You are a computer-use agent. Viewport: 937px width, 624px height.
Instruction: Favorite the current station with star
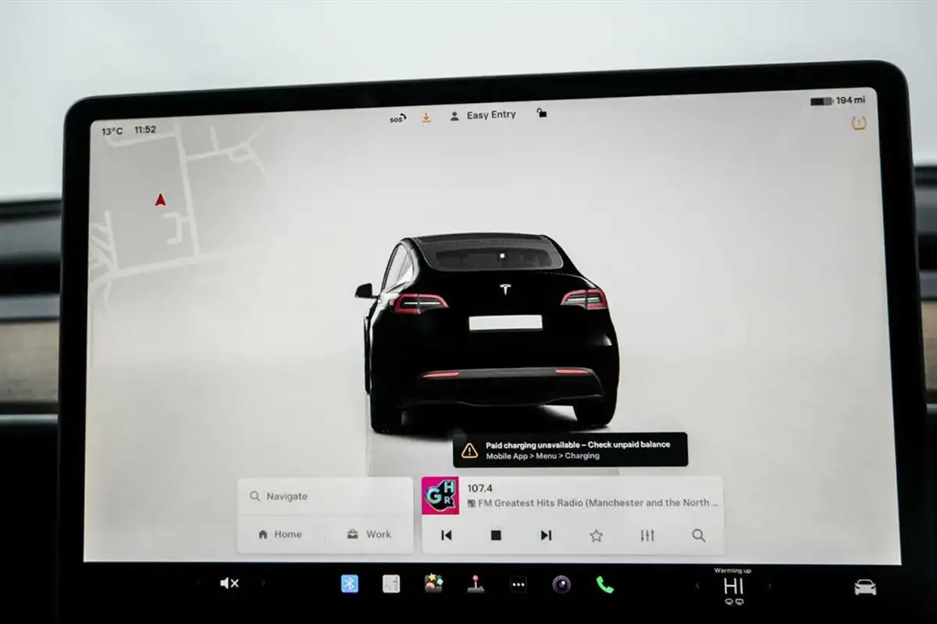click(x=597, y=535)
